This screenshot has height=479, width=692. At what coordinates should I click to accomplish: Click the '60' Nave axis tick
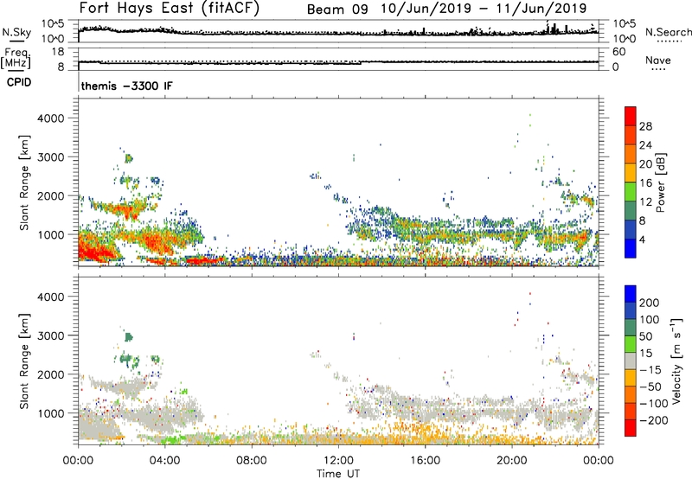pyautogui.click(x=619, y=52)
